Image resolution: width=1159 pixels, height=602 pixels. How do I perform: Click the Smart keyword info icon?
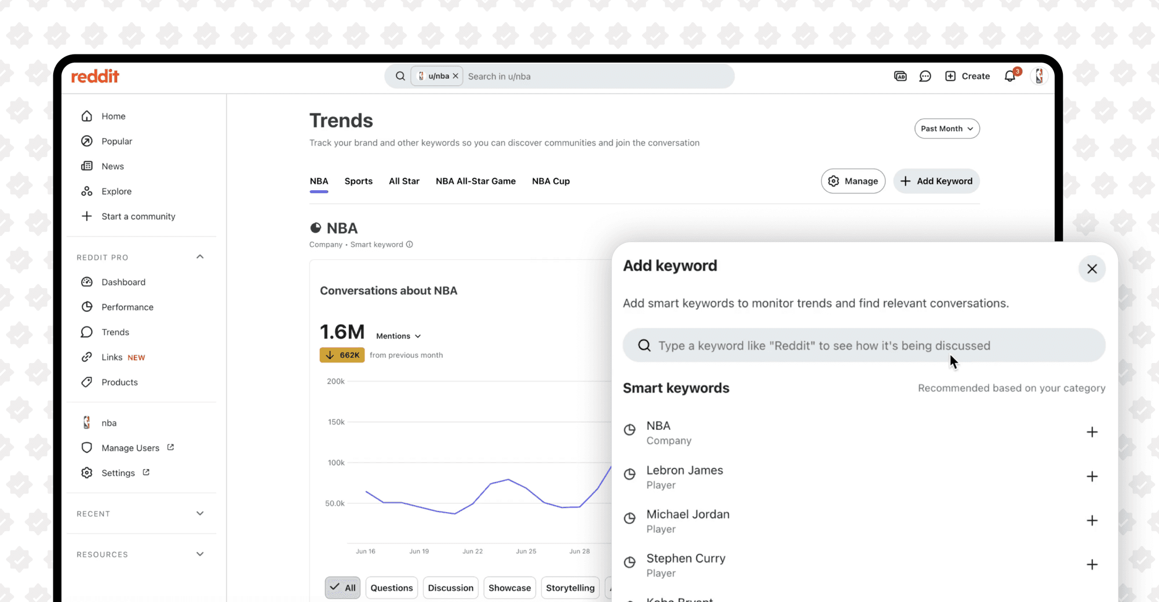coord(409,244)
